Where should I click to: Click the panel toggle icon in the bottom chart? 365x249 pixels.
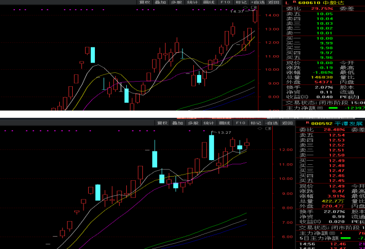point(269,128)
